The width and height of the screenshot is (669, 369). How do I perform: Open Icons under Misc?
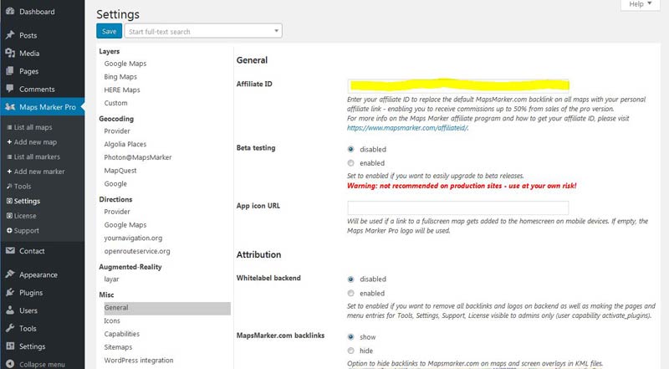pyautogui.click(x=112, y=320)
